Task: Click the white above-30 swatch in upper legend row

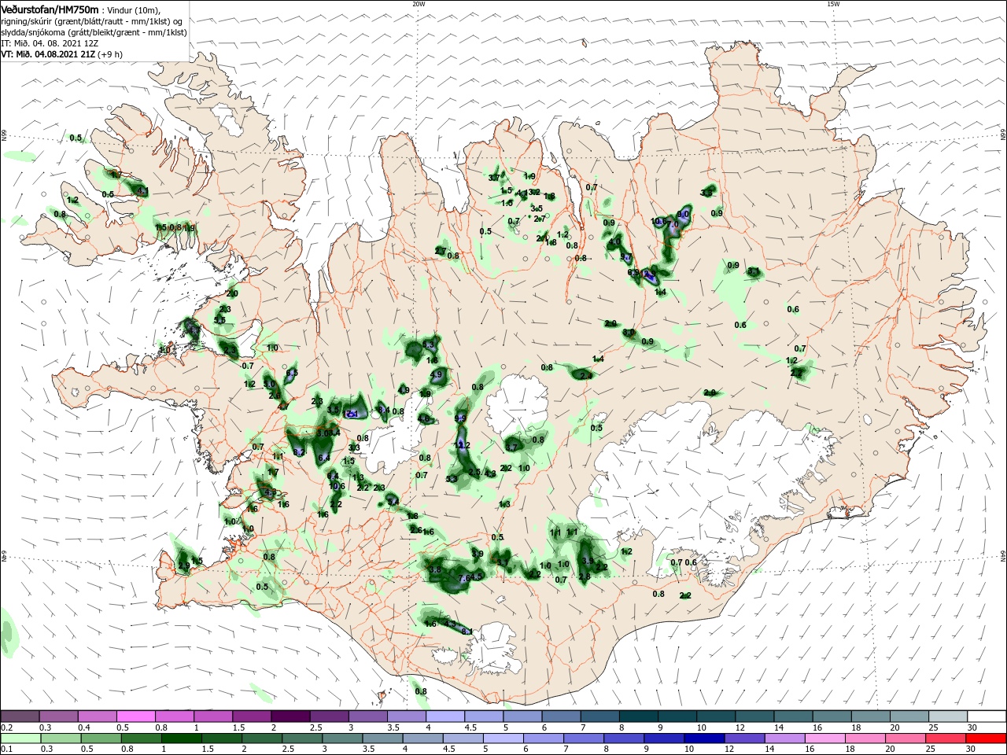Action: (985, 716)
